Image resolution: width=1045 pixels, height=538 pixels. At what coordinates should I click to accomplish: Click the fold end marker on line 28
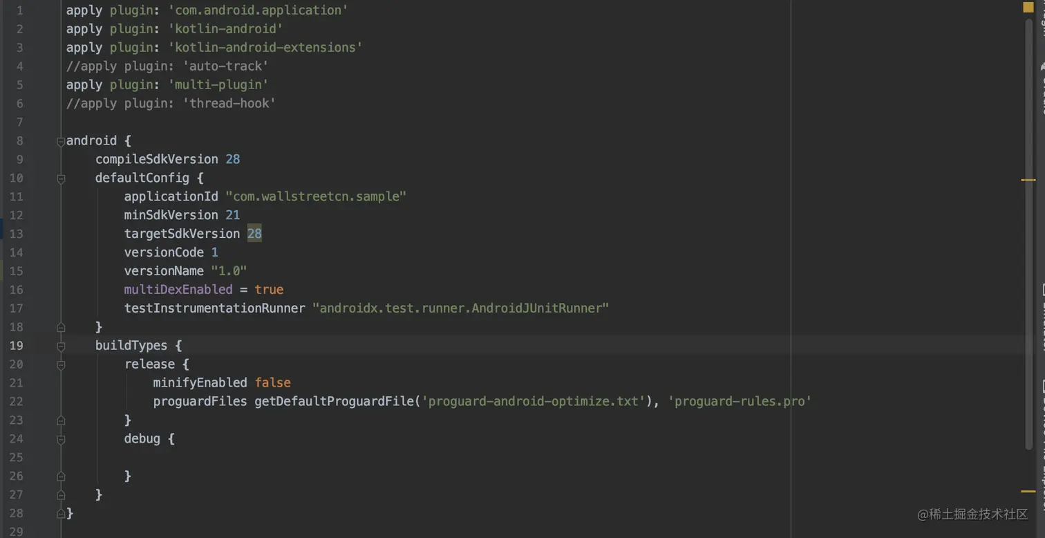(x=61, y=514)
